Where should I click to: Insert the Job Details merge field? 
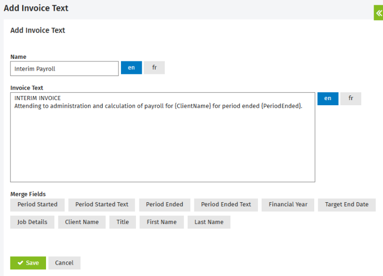[x=32, y=222]
